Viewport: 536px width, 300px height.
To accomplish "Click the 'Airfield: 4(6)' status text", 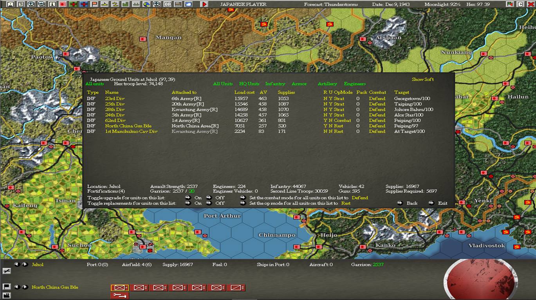I will coord(137,264).
